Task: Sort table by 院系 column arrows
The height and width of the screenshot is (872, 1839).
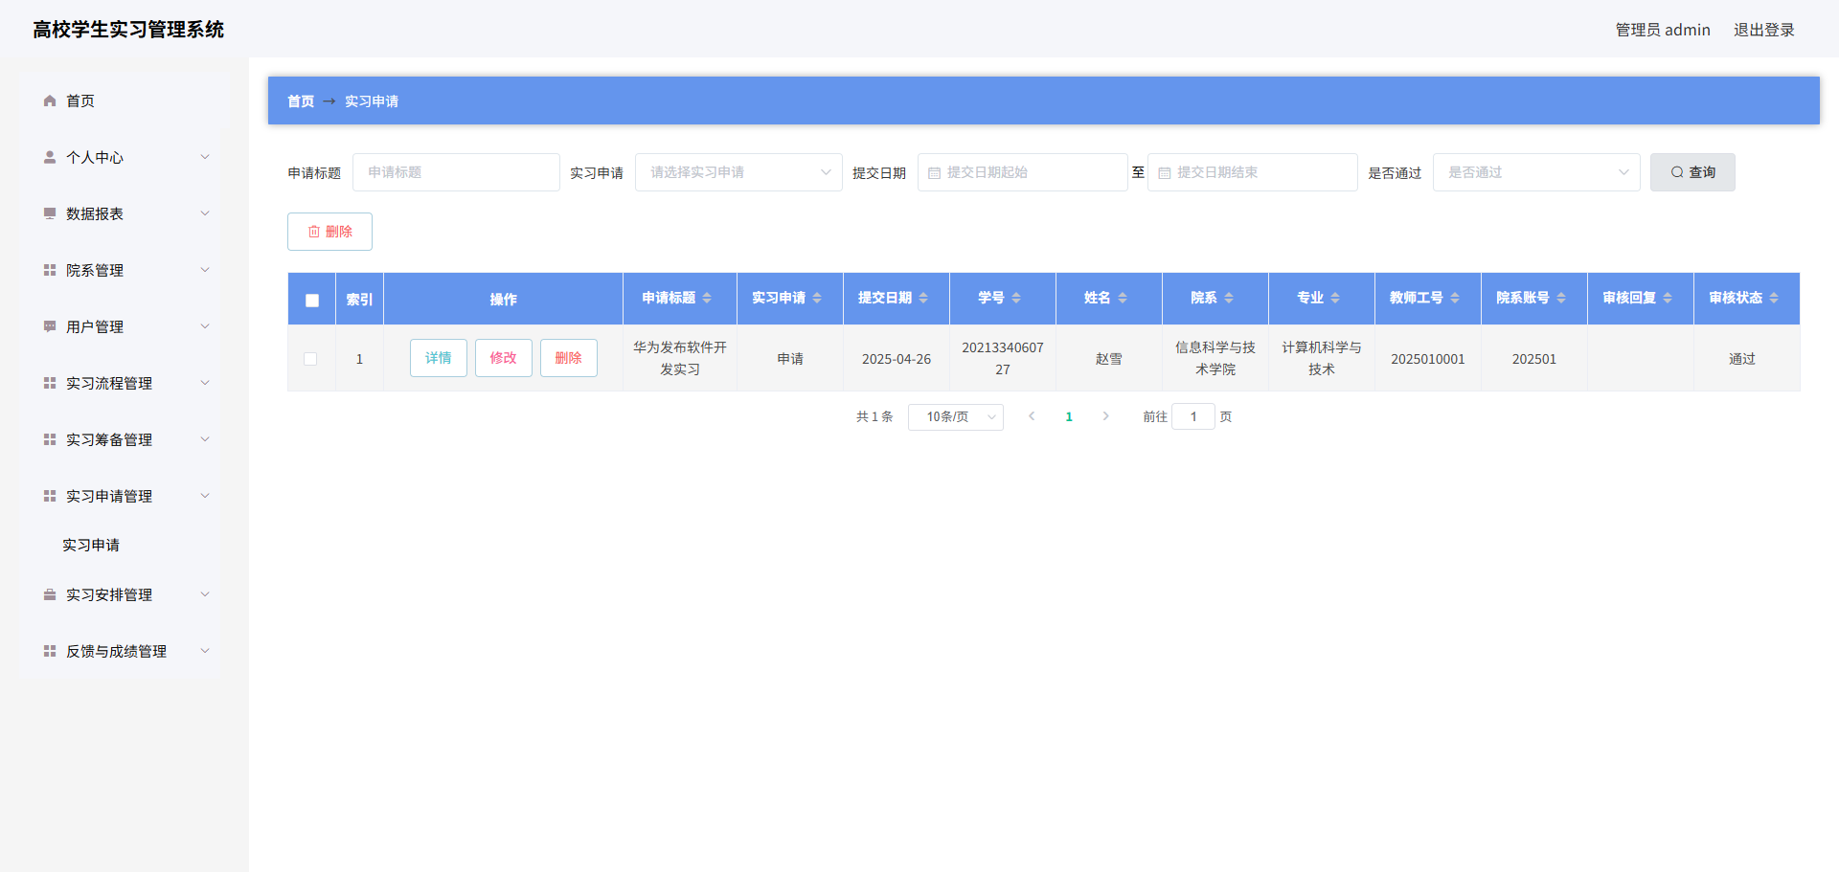Action: tap(1229, 298)
